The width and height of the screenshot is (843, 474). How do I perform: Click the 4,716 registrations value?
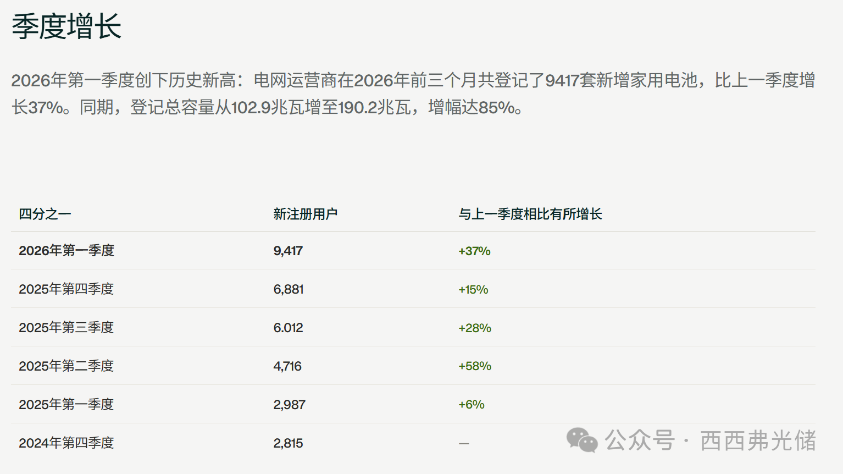click(x=287, y=366)
